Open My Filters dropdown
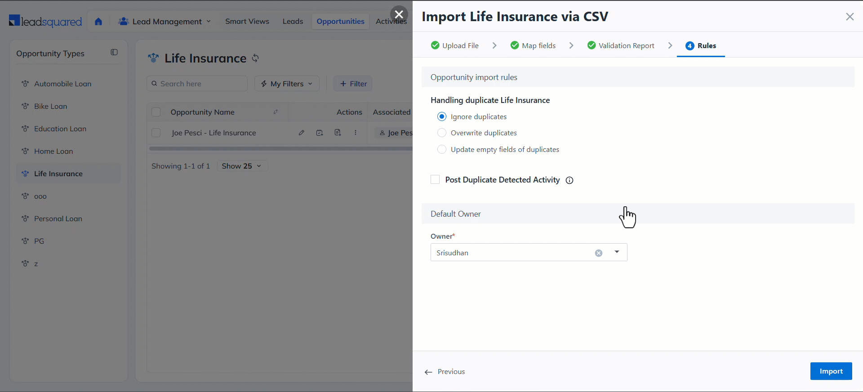Screen dimensions: 863x392 pyautogui.click(x=287, y=84)
